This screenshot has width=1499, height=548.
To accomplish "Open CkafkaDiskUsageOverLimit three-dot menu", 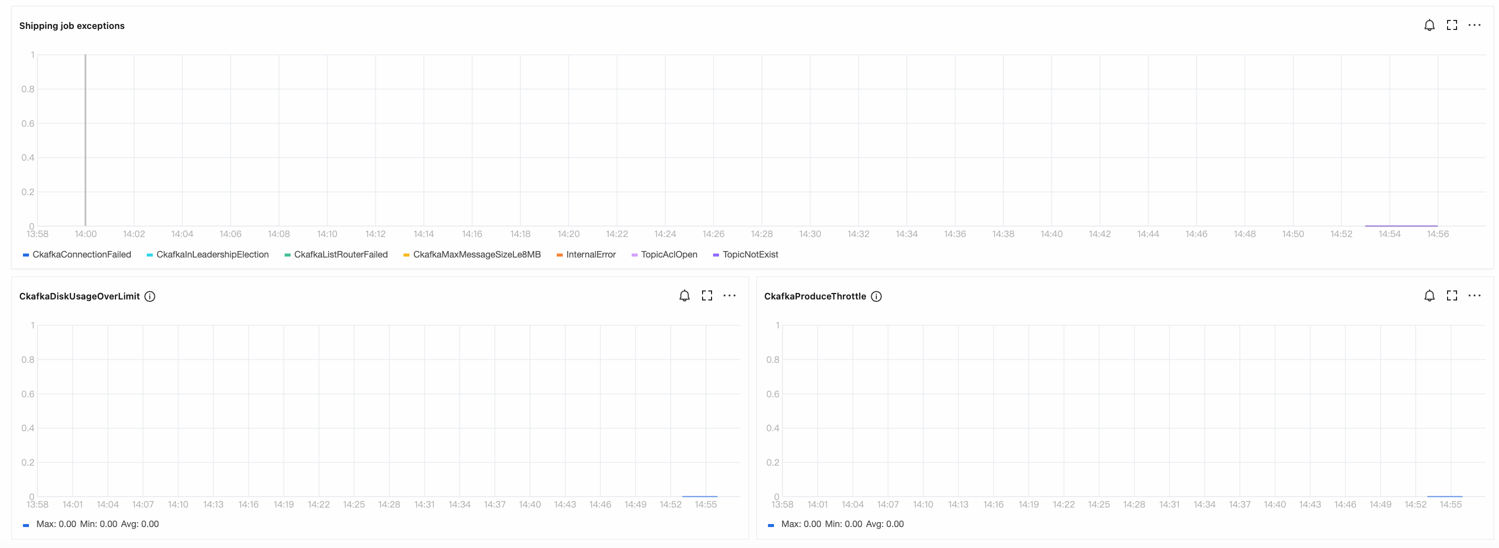I will [x=729, y=295].
